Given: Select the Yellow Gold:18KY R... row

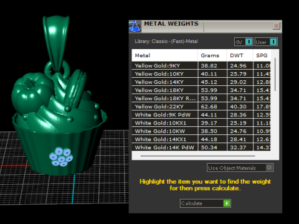Looking at the screenshot, I should 201,98.
